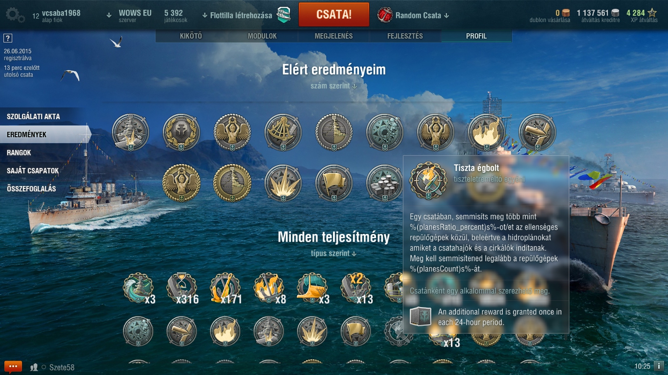Click the x316 hourglass achievement badge
Viewport: 668px width, 375px height.
[182, 288]
